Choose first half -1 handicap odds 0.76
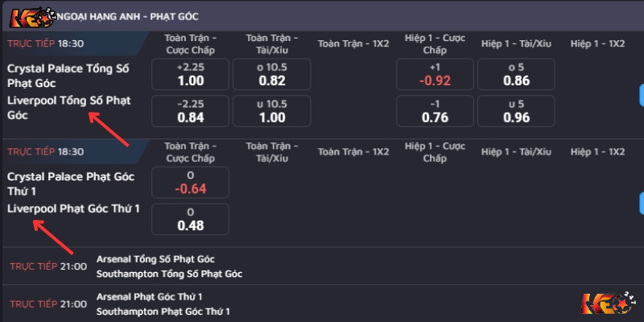644x322 pixels. (x=435, y=111)
